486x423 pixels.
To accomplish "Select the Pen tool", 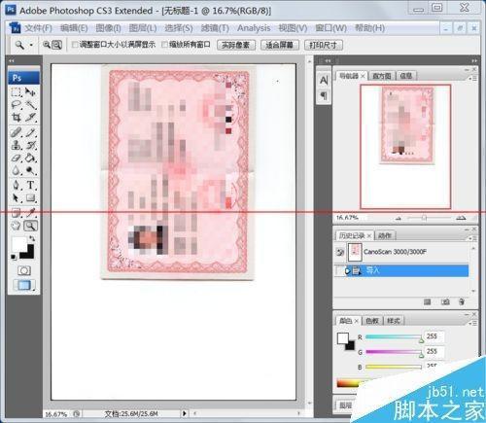I will coord(16,185).
